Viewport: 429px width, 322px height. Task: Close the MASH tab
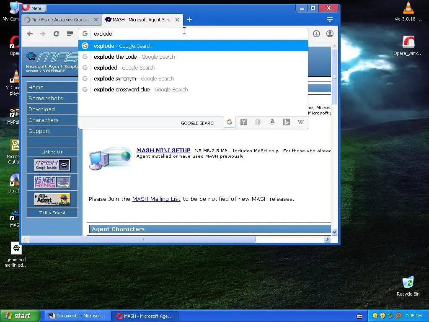177,20
